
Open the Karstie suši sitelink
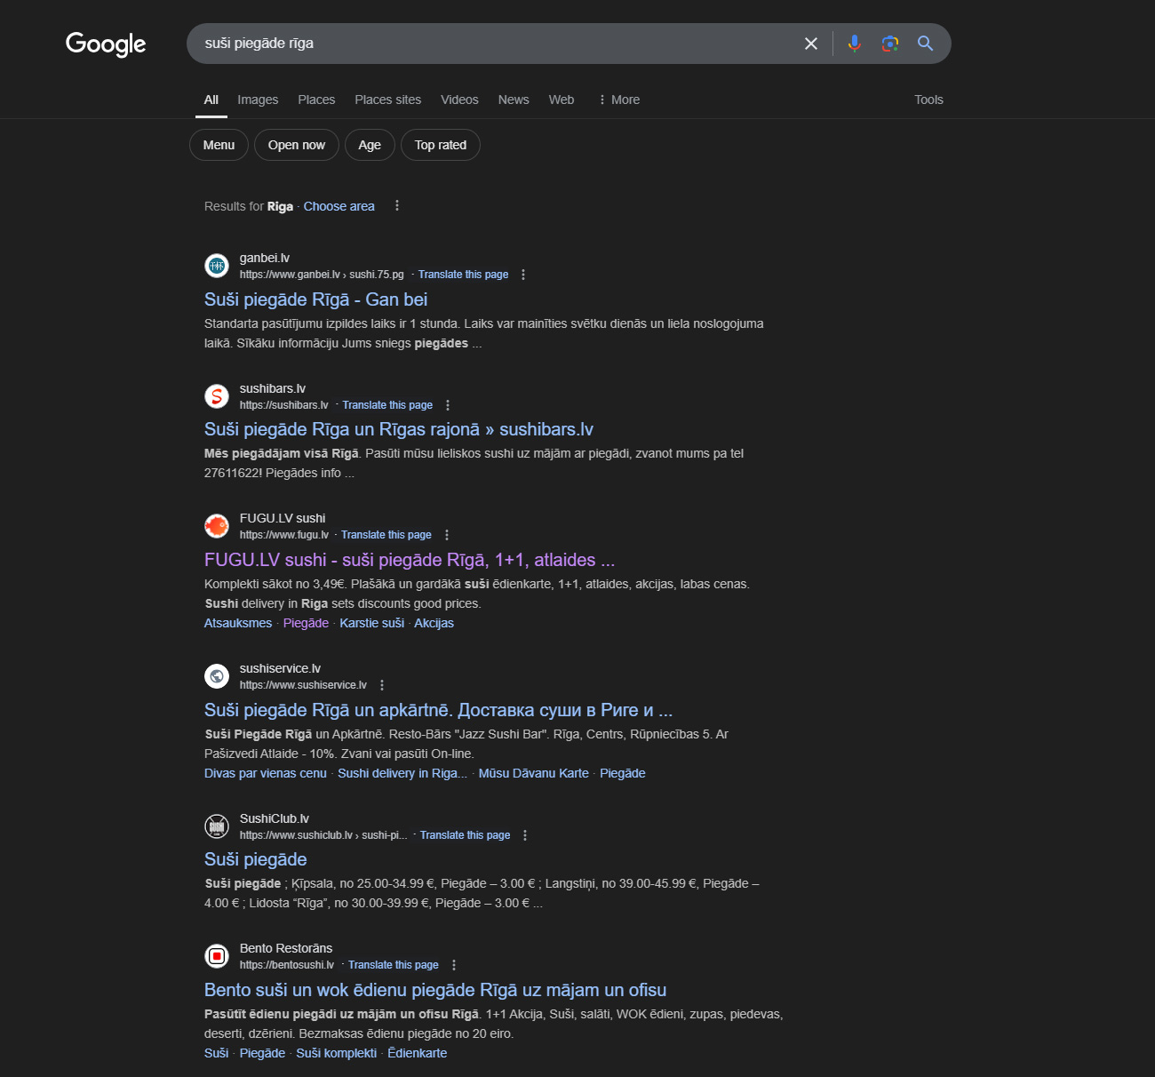(x=371, y=623)
